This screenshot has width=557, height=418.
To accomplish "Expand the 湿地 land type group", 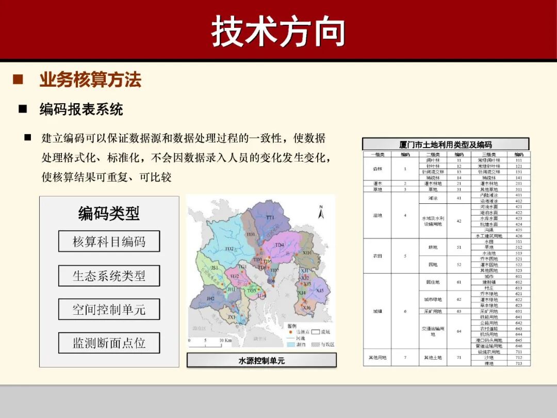I will (x=378, y=214).
